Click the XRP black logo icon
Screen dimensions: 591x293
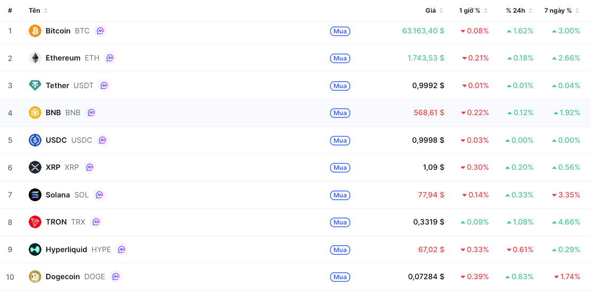tap(35, 167)
